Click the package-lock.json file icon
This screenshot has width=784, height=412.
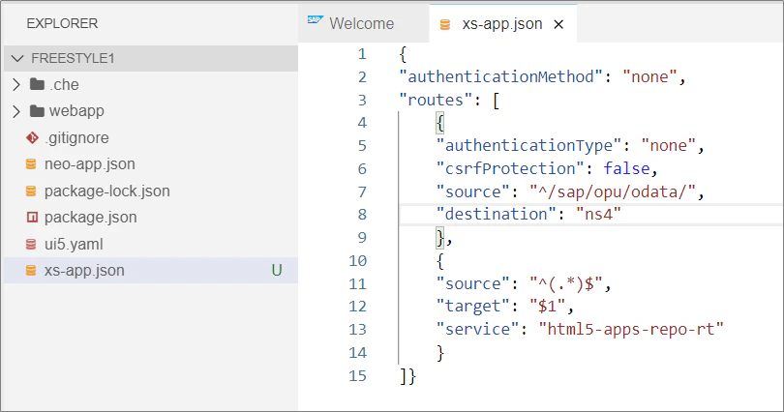pyautogui.click(x=31, y=191)
